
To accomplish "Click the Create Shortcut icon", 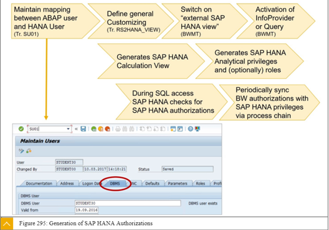I will [180, 129].
